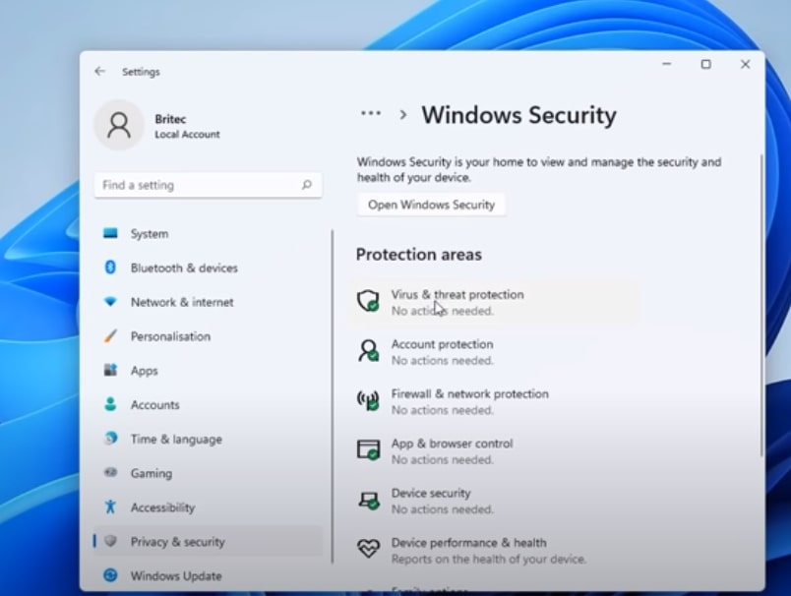Go to Bluetooth & devices settings
The width and height of the screenshot is (791, 596).
coord(184,268)
